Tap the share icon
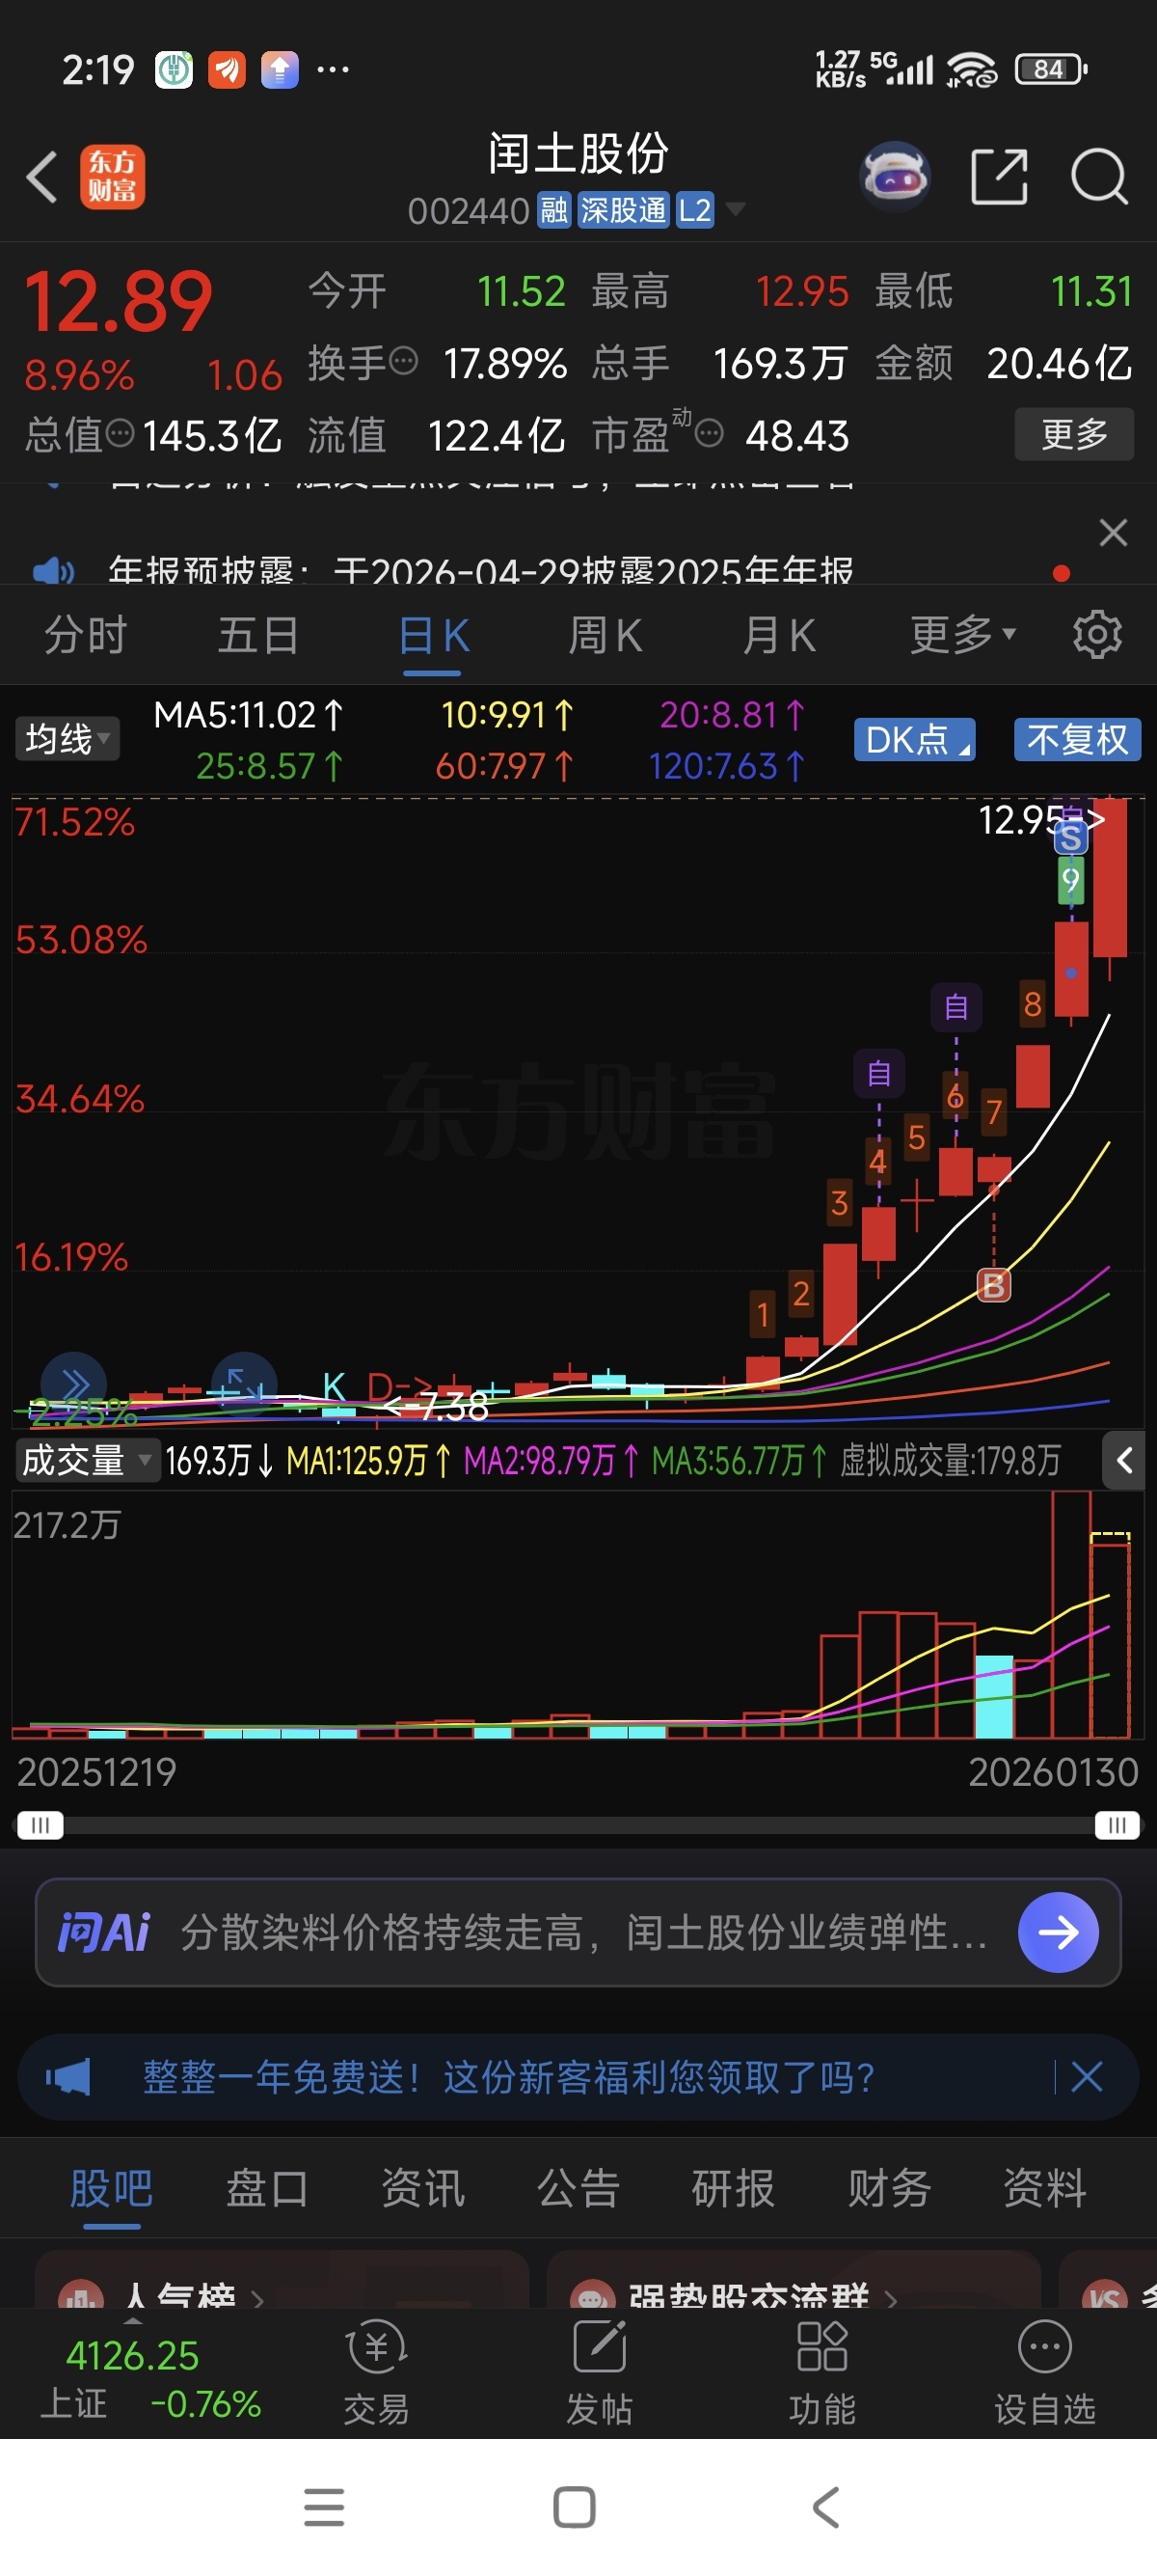The image size is (1157, 2576). click(x=1000, y=177)
